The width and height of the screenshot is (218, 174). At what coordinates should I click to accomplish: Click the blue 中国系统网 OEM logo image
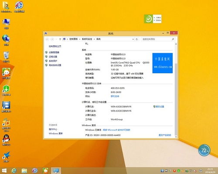coord(163,63)
